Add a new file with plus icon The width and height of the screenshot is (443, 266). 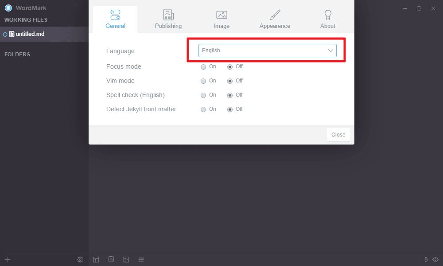8,259
